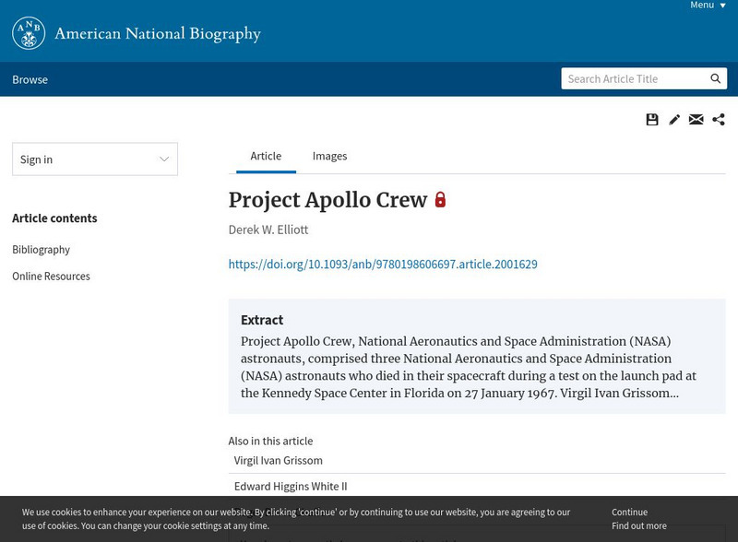Click the pencil annotate icon

[674, 120]
